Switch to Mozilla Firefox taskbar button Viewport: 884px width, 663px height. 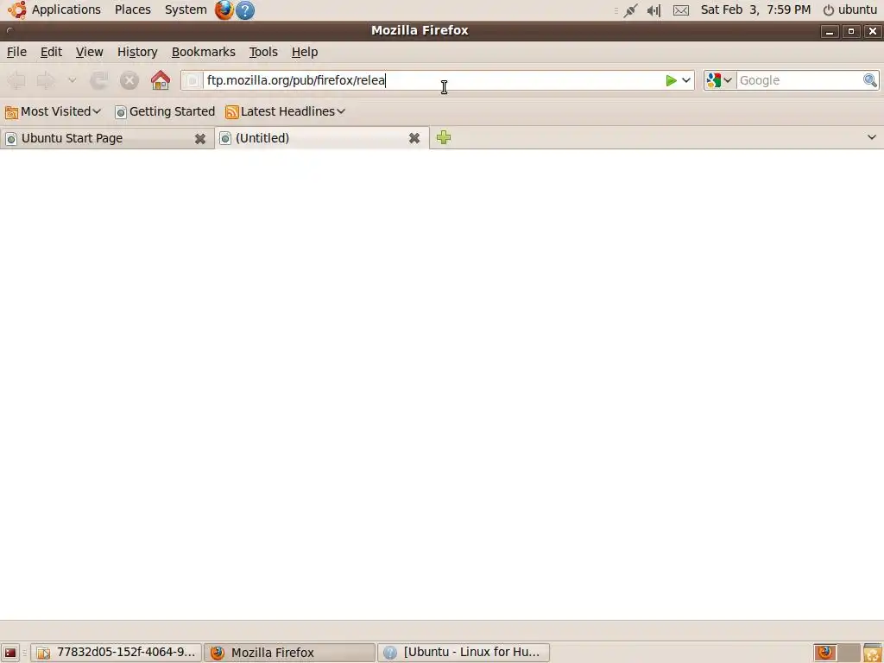point(290,653)
